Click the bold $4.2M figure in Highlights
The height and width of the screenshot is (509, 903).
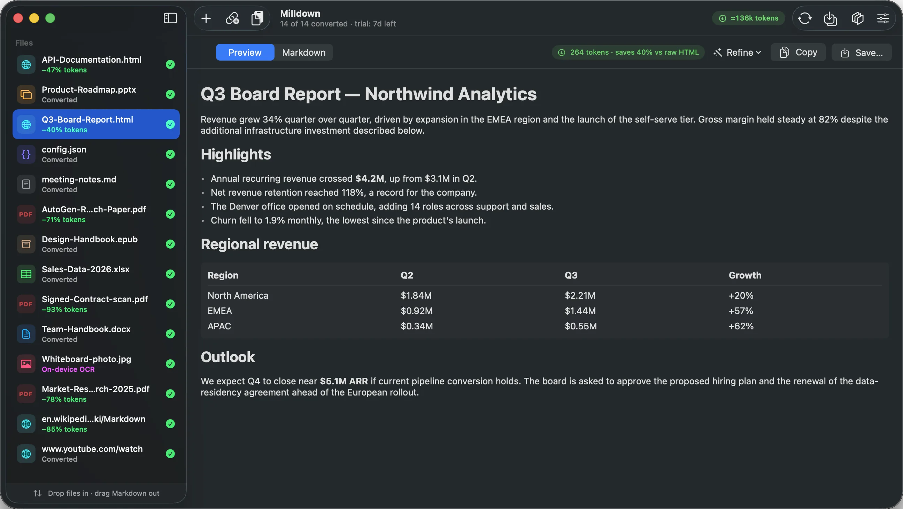(369, 178)
